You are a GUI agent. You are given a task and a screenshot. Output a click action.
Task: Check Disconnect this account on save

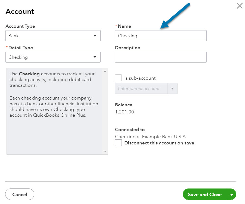point(118,143)
